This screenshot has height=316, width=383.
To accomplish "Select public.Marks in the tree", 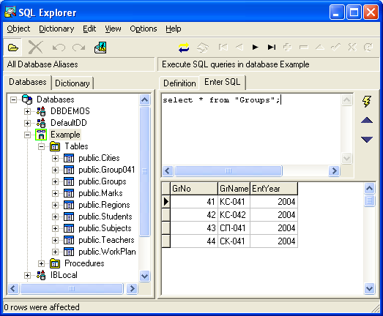I will 100,193.
